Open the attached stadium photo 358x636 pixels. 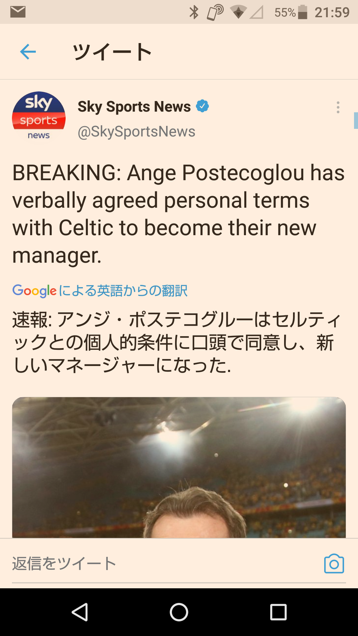pyautogui.click(x=179, y=467)
